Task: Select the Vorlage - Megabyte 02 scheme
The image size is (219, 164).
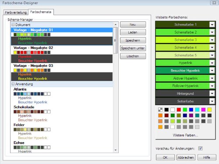Action: tap(33, 48)
